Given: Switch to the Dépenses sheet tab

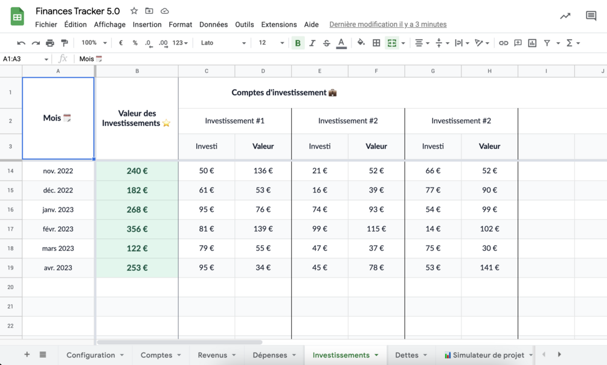Looking at the screenshot, I should click(274, 355).
